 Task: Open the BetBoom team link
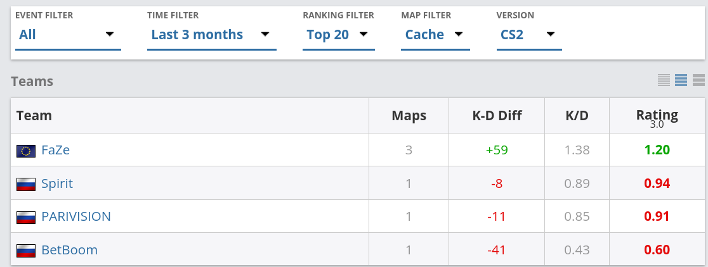(70, 250)
